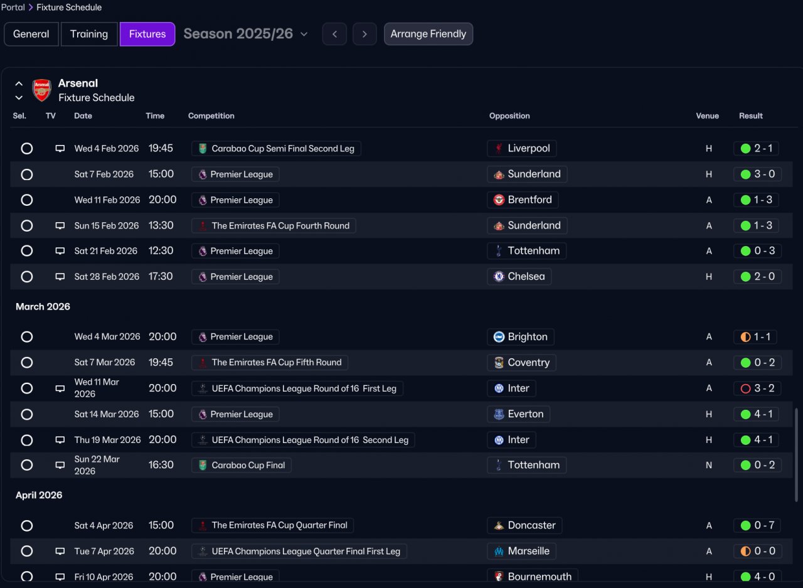Click the TV icon for Wed 4 Feb match
The height and width of the screenshot is (588, 803).
click(x=60, y=149)
